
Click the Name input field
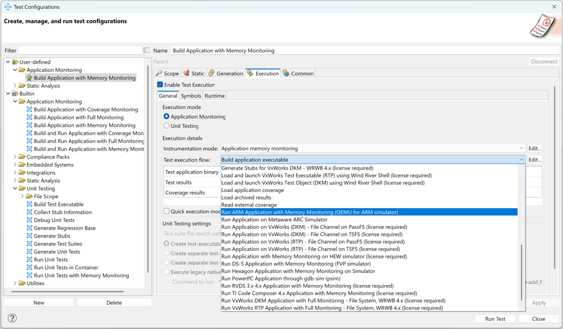coord(364,51)
